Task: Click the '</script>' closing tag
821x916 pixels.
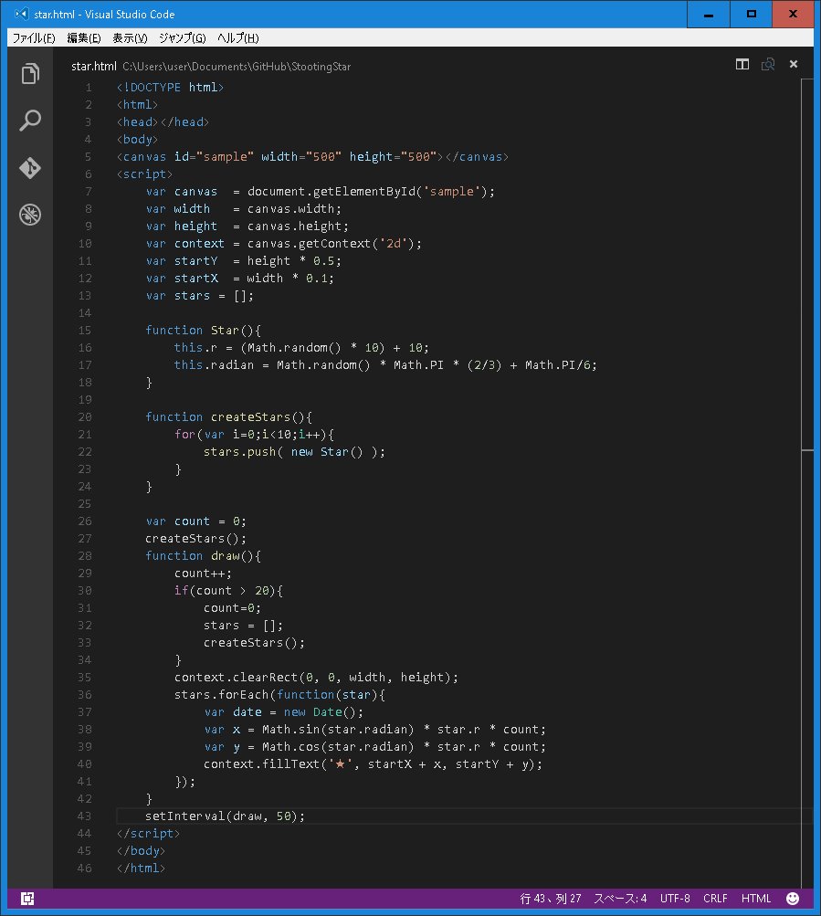Action: click(x=149, y=834)
